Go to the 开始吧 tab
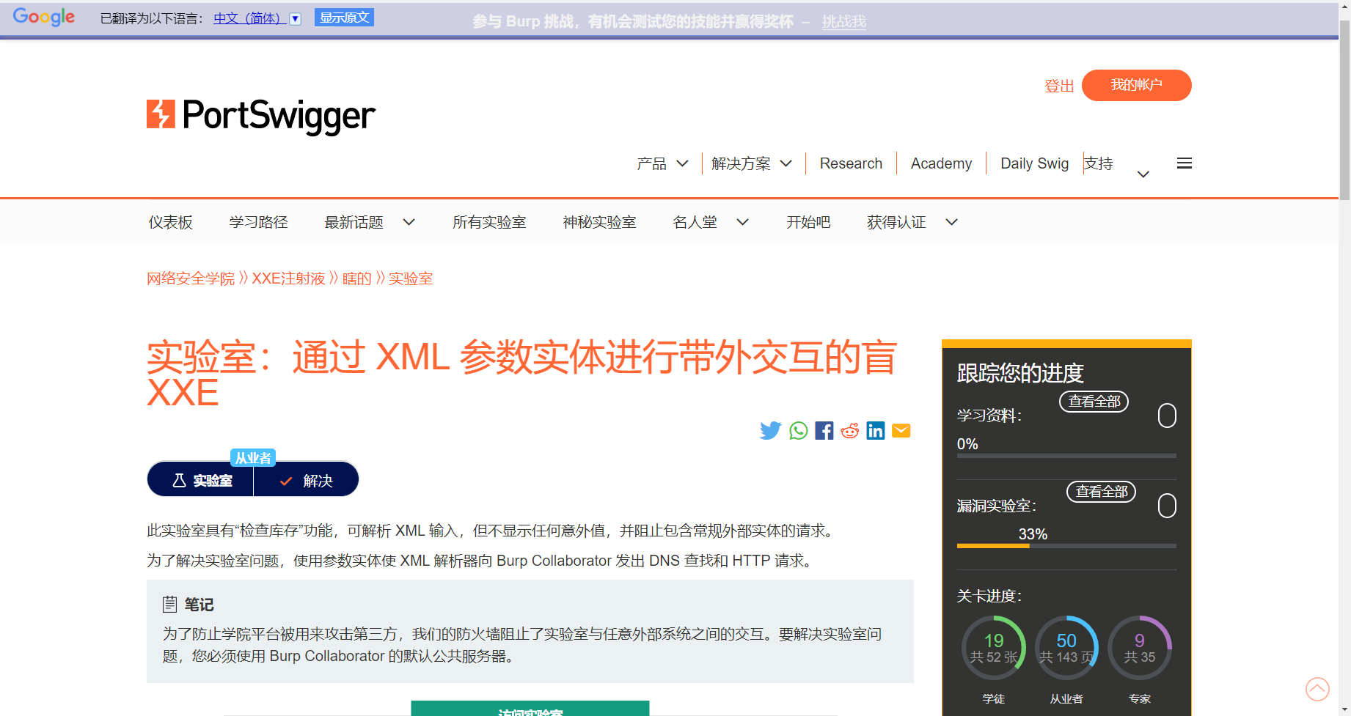This screenshot has width=1351, height=716. pyautogui.click(x=808, y=222)
